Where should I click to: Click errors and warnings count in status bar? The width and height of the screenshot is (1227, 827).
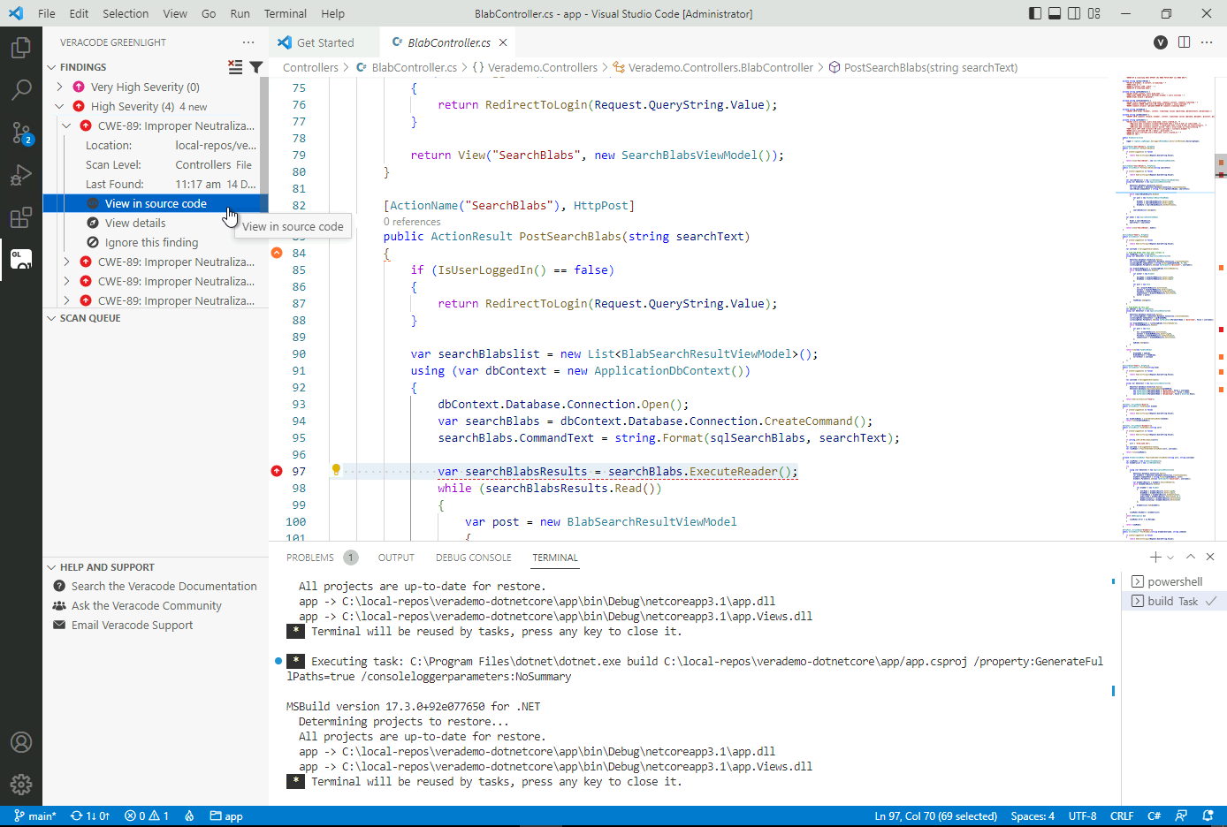point(147,816)
